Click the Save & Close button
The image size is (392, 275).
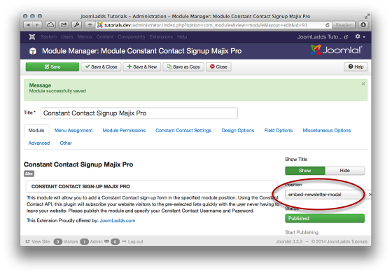coord(101,66)
